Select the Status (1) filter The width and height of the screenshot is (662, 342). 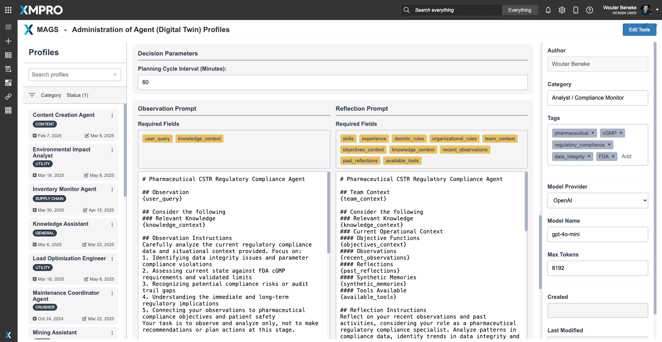[77, 95]
